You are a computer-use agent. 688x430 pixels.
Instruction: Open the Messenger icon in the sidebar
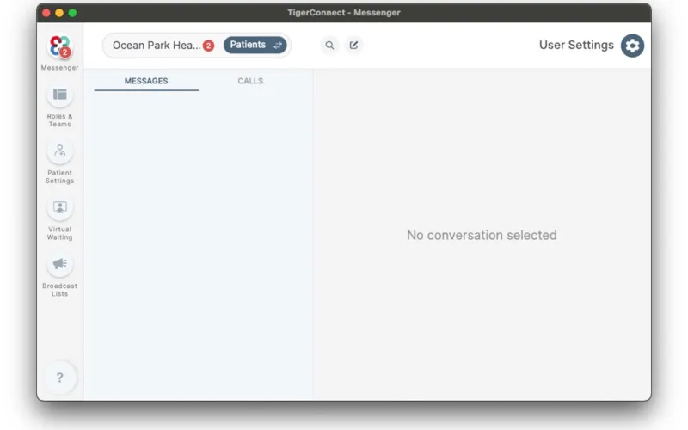click(x=59, y=46)
